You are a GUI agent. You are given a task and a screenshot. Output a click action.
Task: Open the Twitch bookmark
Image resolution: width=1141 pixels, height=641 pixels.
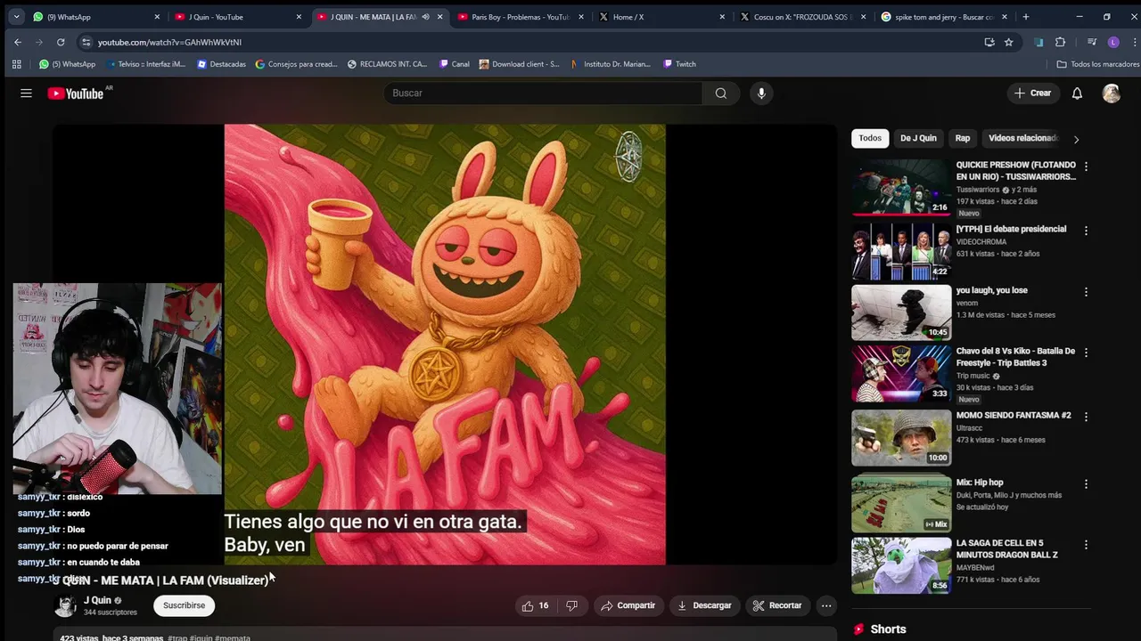(x=680, y=64)
